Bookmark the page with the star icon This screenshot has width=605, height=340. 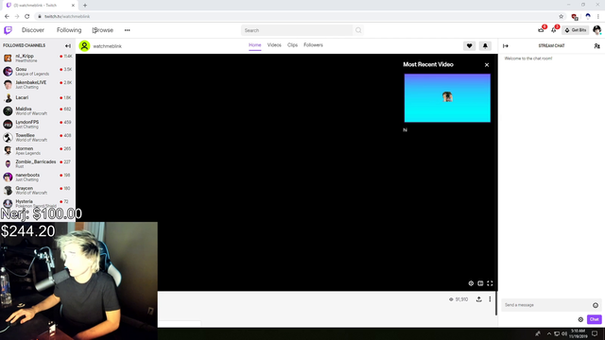561,17
